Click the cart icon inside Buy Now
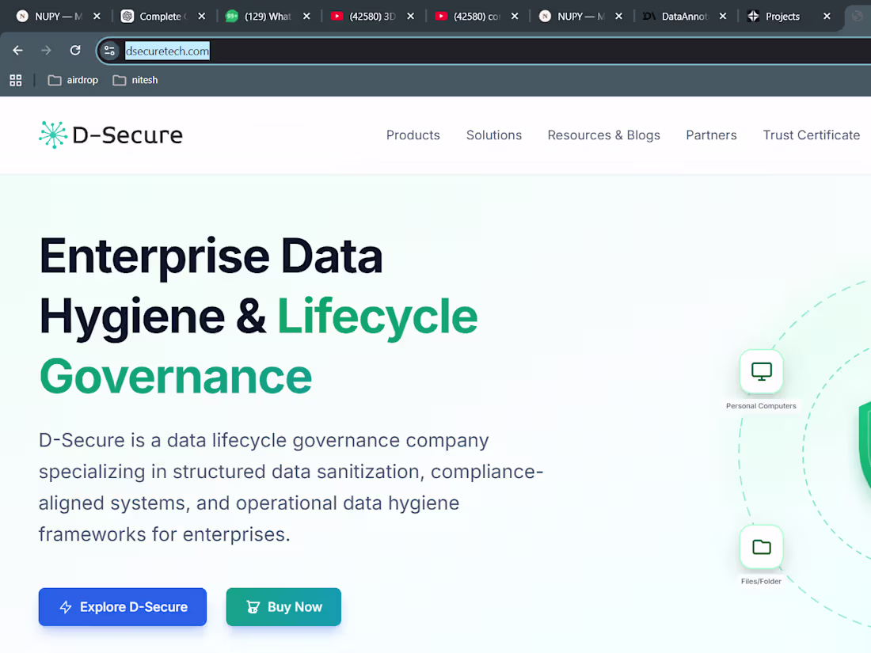871x653 pixels. (x=253, y=606)
